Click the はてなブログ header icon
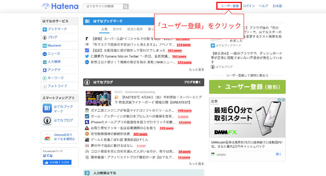Image resolution: width=326 pixels, height=176 pixels. [87, 82]
